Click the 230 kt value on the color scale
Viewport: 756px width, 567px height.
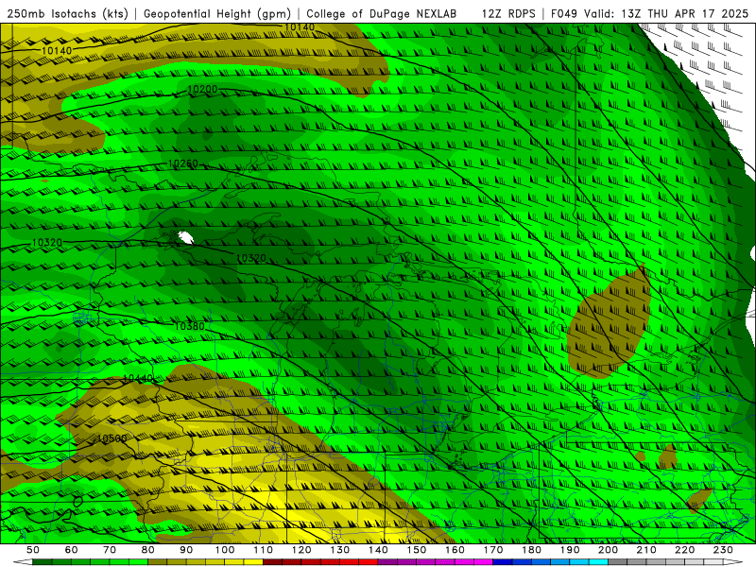723,550
